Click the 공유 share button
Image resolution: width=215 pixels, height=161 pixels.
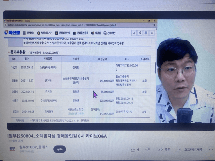[164, 150]
